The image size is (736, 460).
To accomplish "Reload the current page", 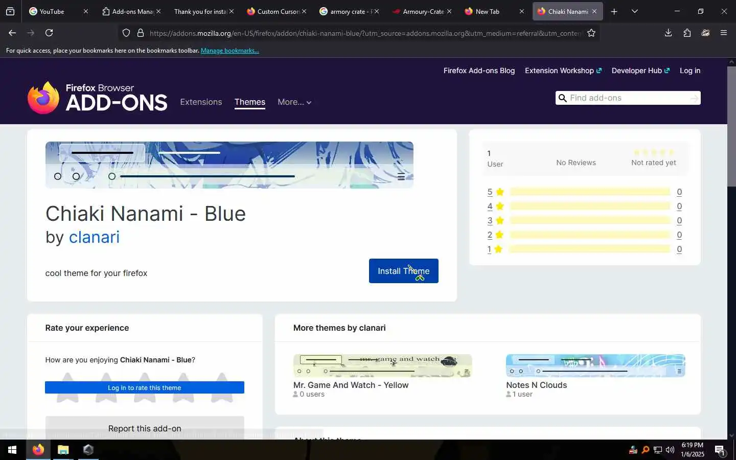I will click(x=49, y=33).
